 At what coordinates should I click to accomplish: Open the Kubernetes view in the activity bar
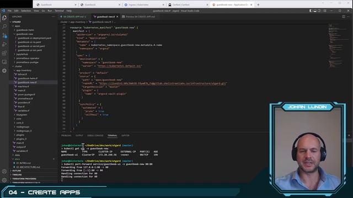(x=4, y=71)
